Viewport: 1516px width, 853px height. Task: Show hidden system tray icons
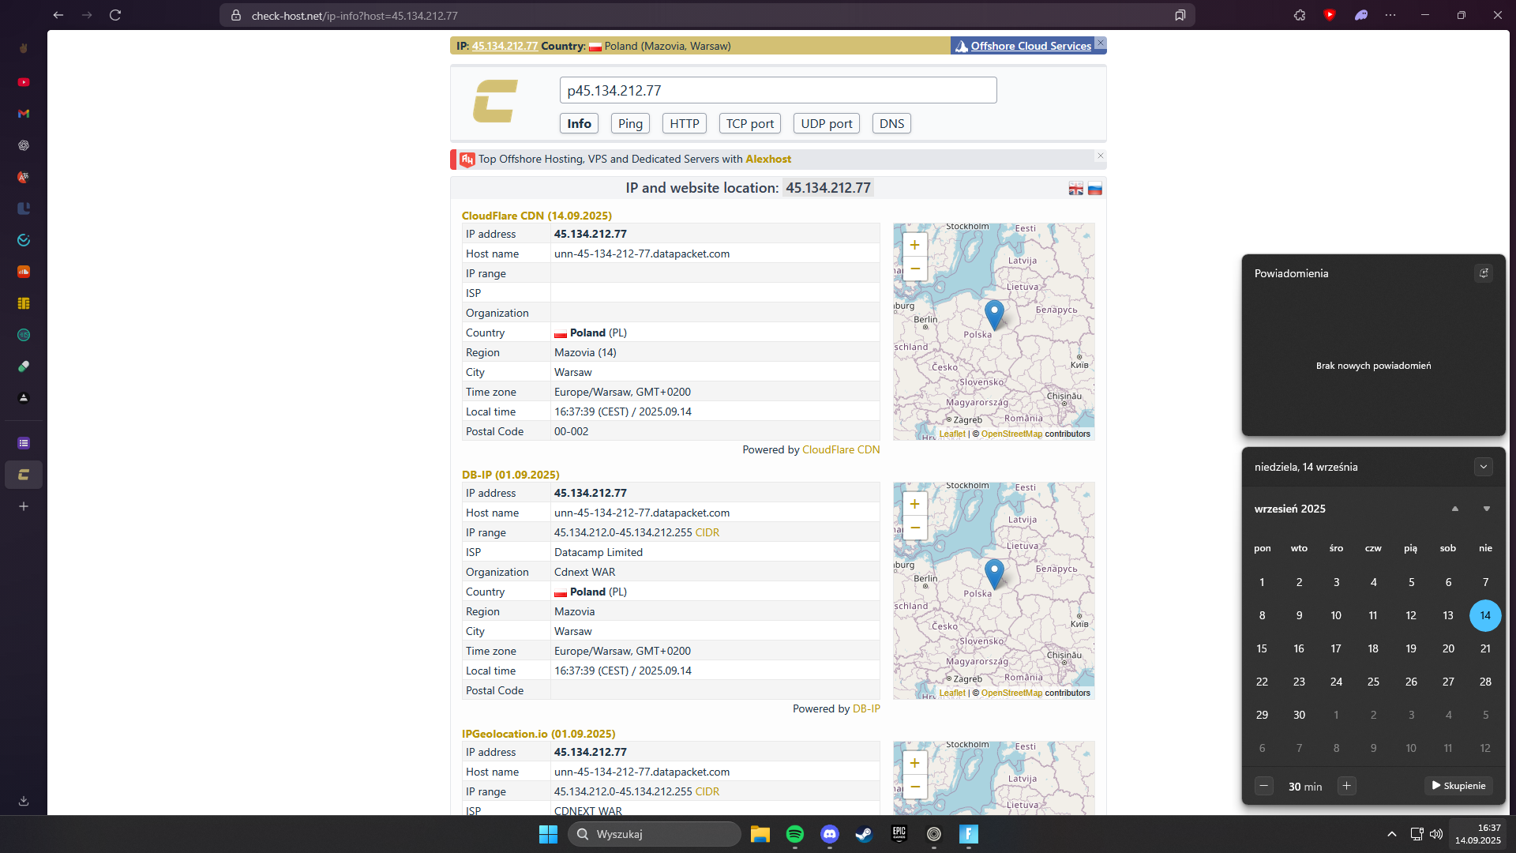pos(1392,834)
